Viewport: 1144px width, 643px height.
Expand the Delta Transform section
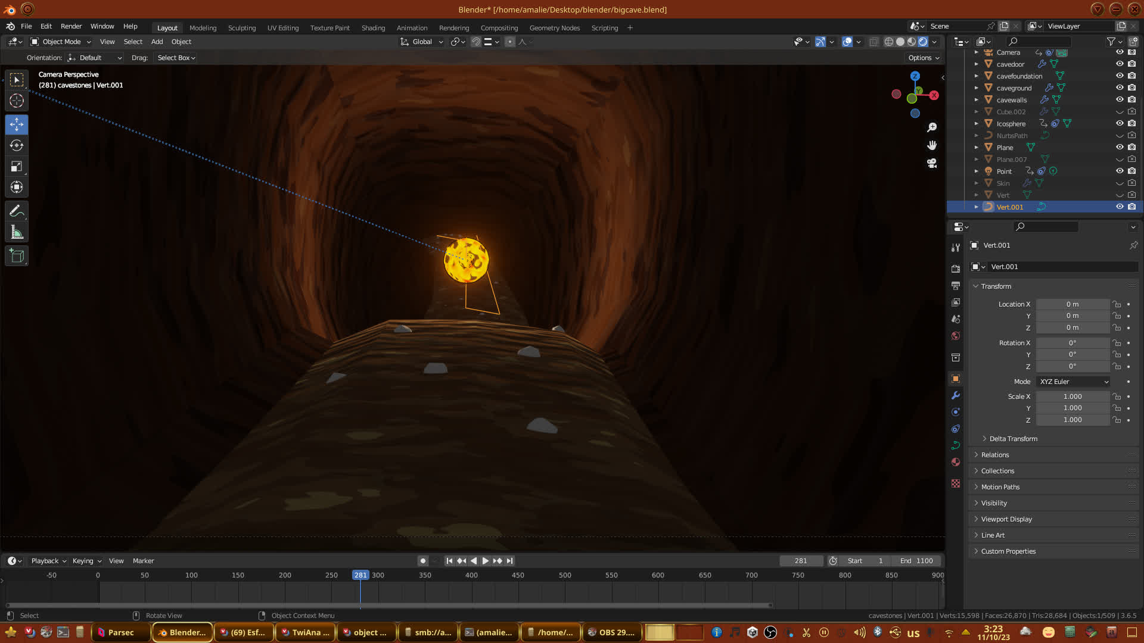pos(1013,439)
